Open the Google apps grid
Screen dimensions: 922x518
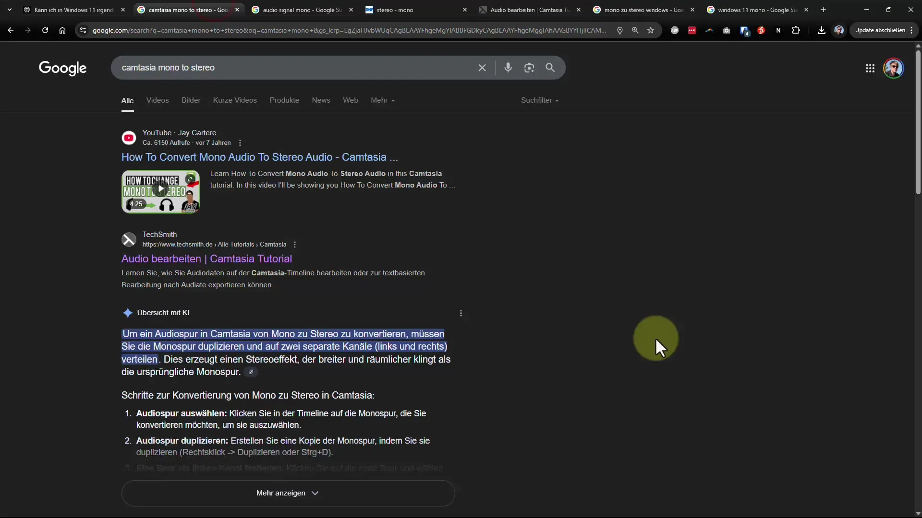coord(870,68)
